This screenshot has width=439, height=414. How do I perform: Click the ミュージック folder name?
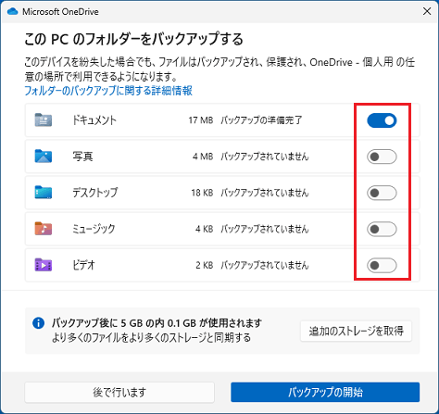pyautogui.click(x=94, y=229)
